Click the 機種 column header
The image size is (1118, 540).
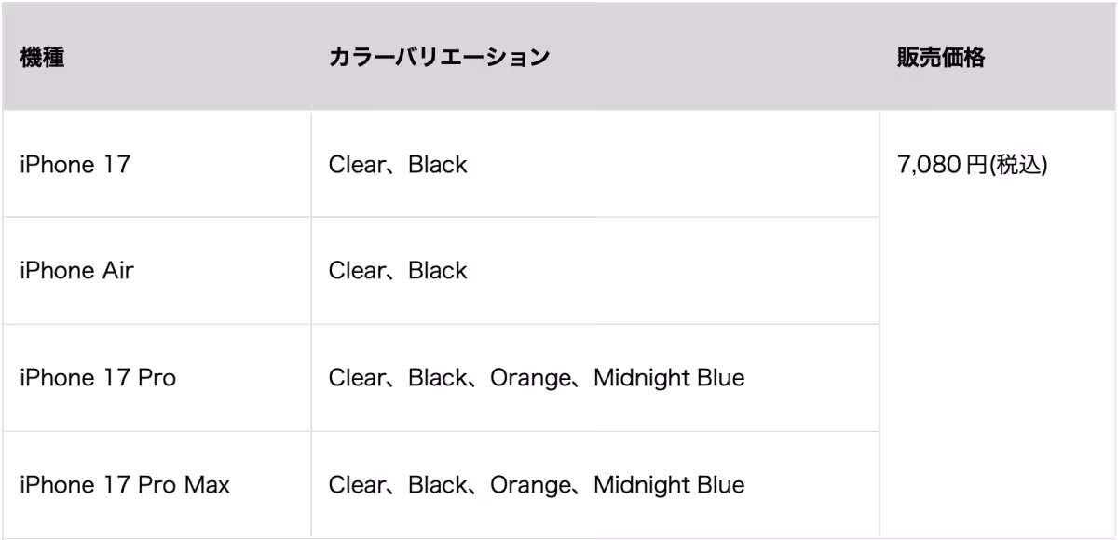[42, 57]
